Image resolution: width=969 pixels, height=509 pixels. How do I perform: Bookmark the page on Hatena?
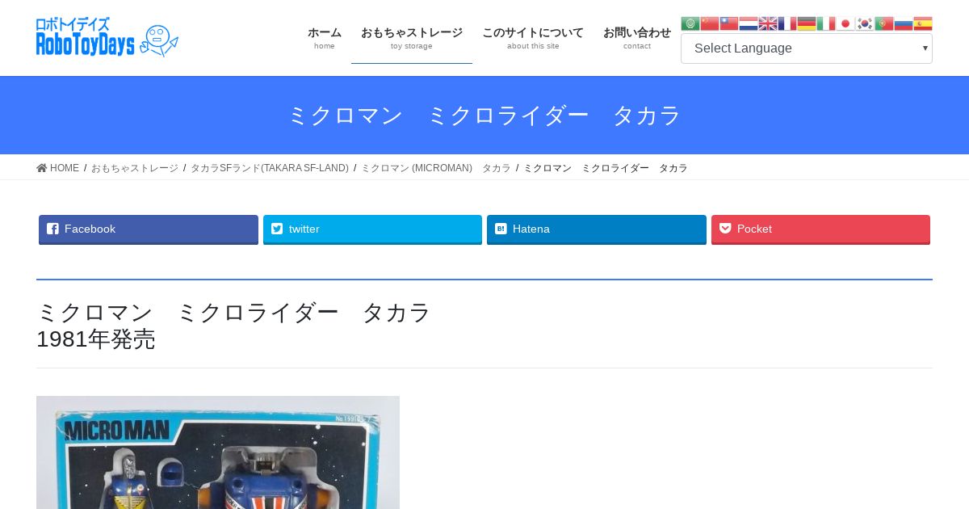(597, 229)
